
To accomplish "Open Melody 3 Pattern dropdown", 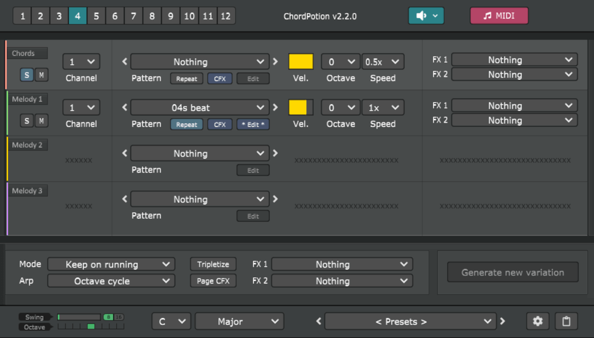I will click(x=200, y=199).
